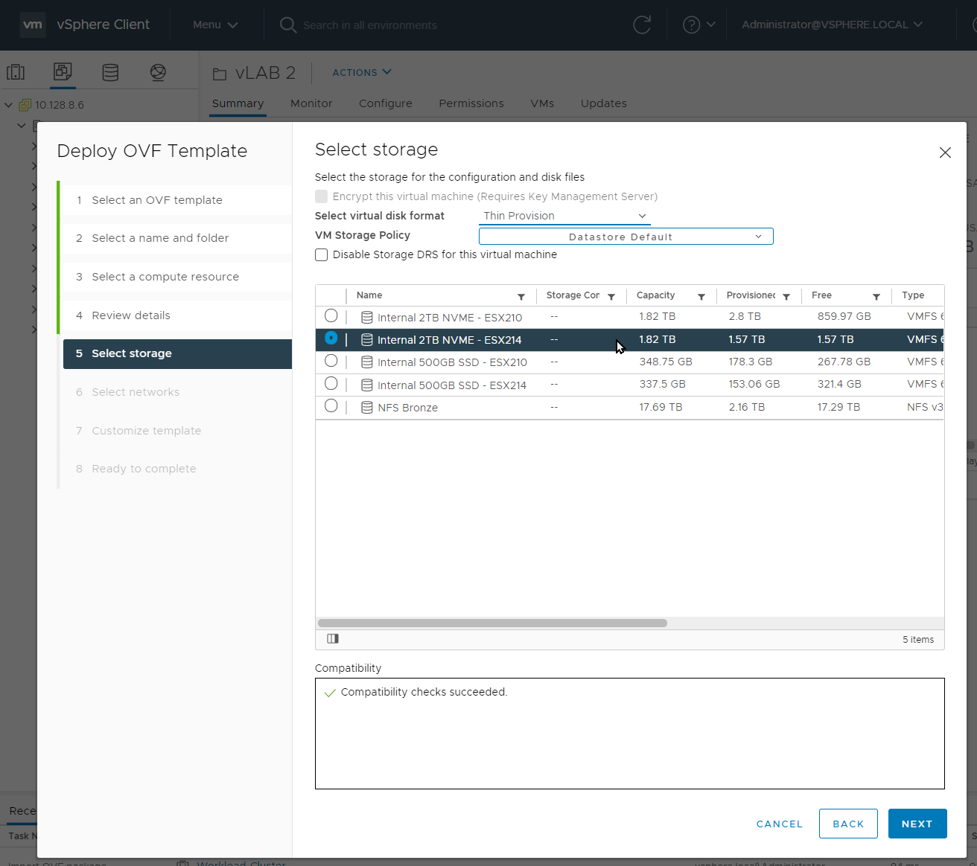Image resolution: width=977 pixels, height=866 pixels.
Task: Filter the Free column
Action: pos(876,297)
